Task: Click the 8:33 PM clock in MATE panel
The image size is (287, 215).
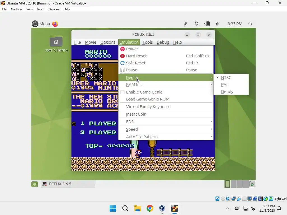Action: click(235, 24)
